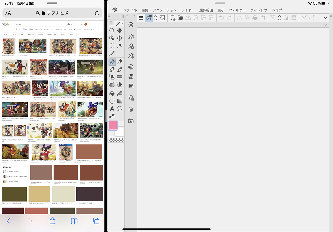This screenshot has height=232, width=333.
Task: Select the rectangular Selection area tool
Action: [112, 46]
